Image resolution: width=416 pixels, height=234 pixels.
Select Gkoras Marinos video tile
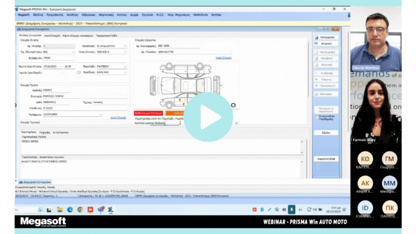pos(376,39)
